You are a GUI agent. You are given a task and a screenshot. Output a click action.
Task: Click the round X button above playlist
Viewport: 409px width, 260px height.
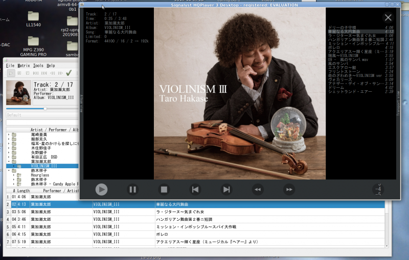[388, 18]
